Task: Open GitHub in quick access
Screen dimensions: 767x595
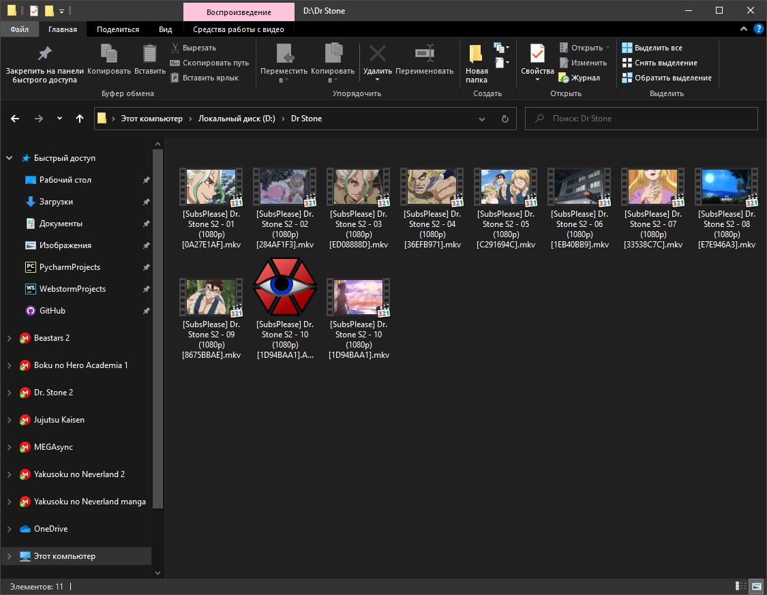Action: coord(52,311)
